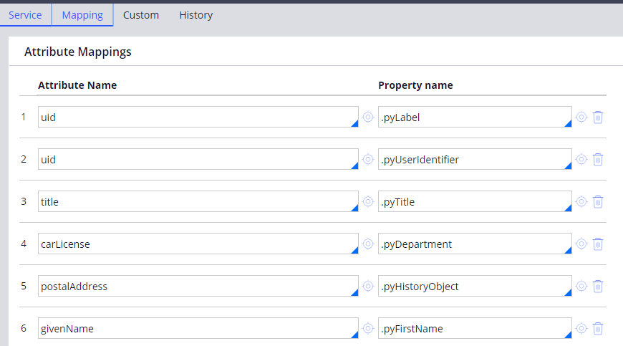
Task: Click into the .pyDepartment property name field
Action: 475,244
